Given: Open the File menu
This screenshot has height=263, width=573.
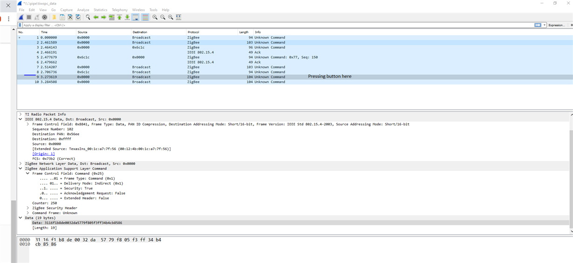Looking at the screenshot, I should tap(21, 10).
